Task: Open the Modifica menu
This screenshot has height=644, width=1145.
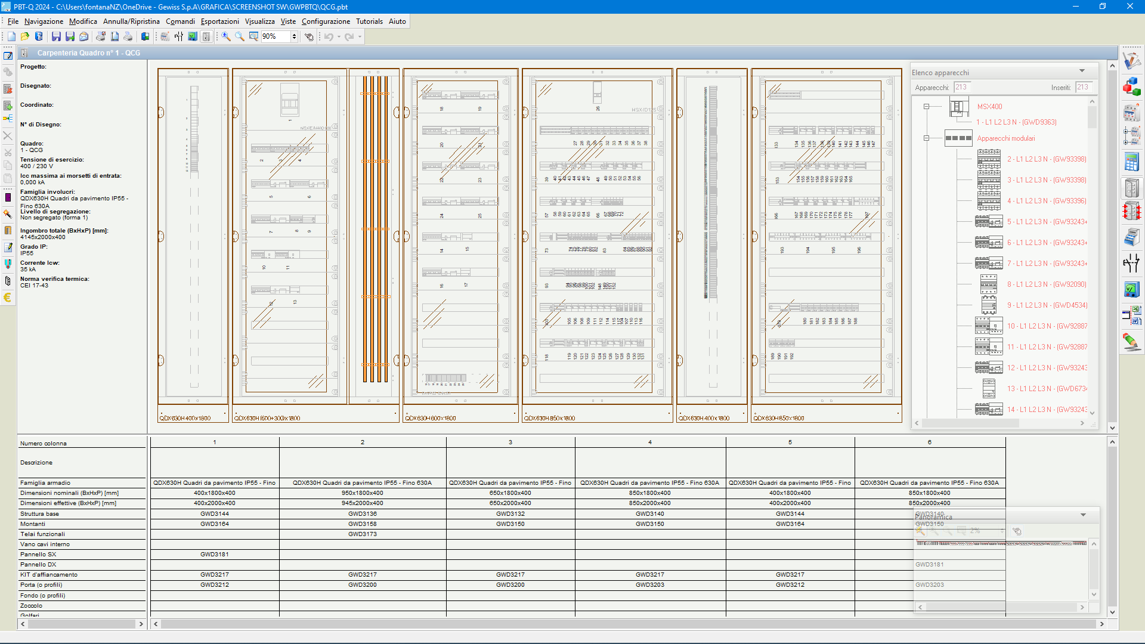Action: click(x=83, y=21)
